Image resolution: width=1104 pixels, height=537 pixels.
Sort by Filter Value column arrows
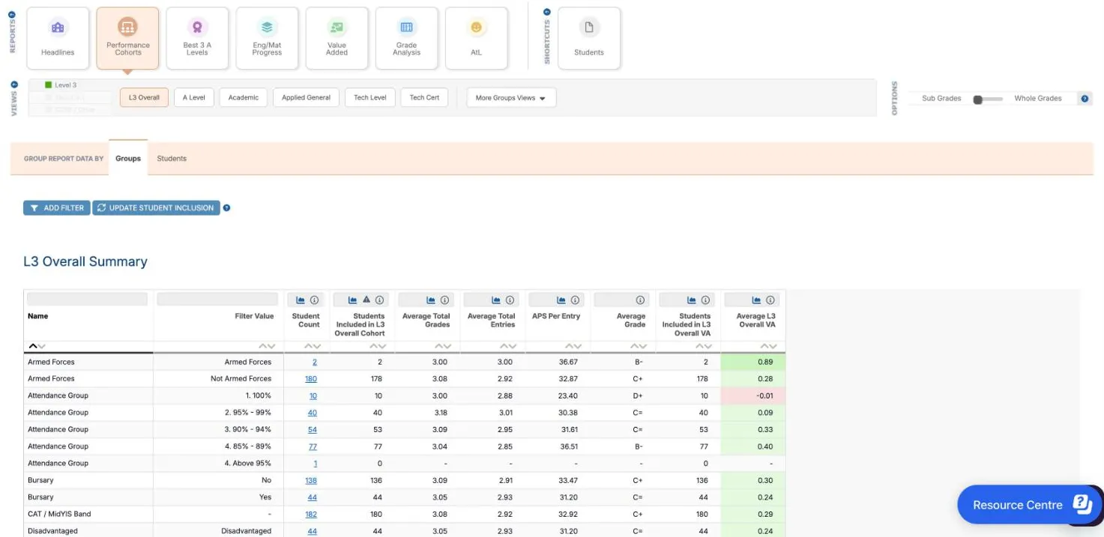(x=267, y=346)
